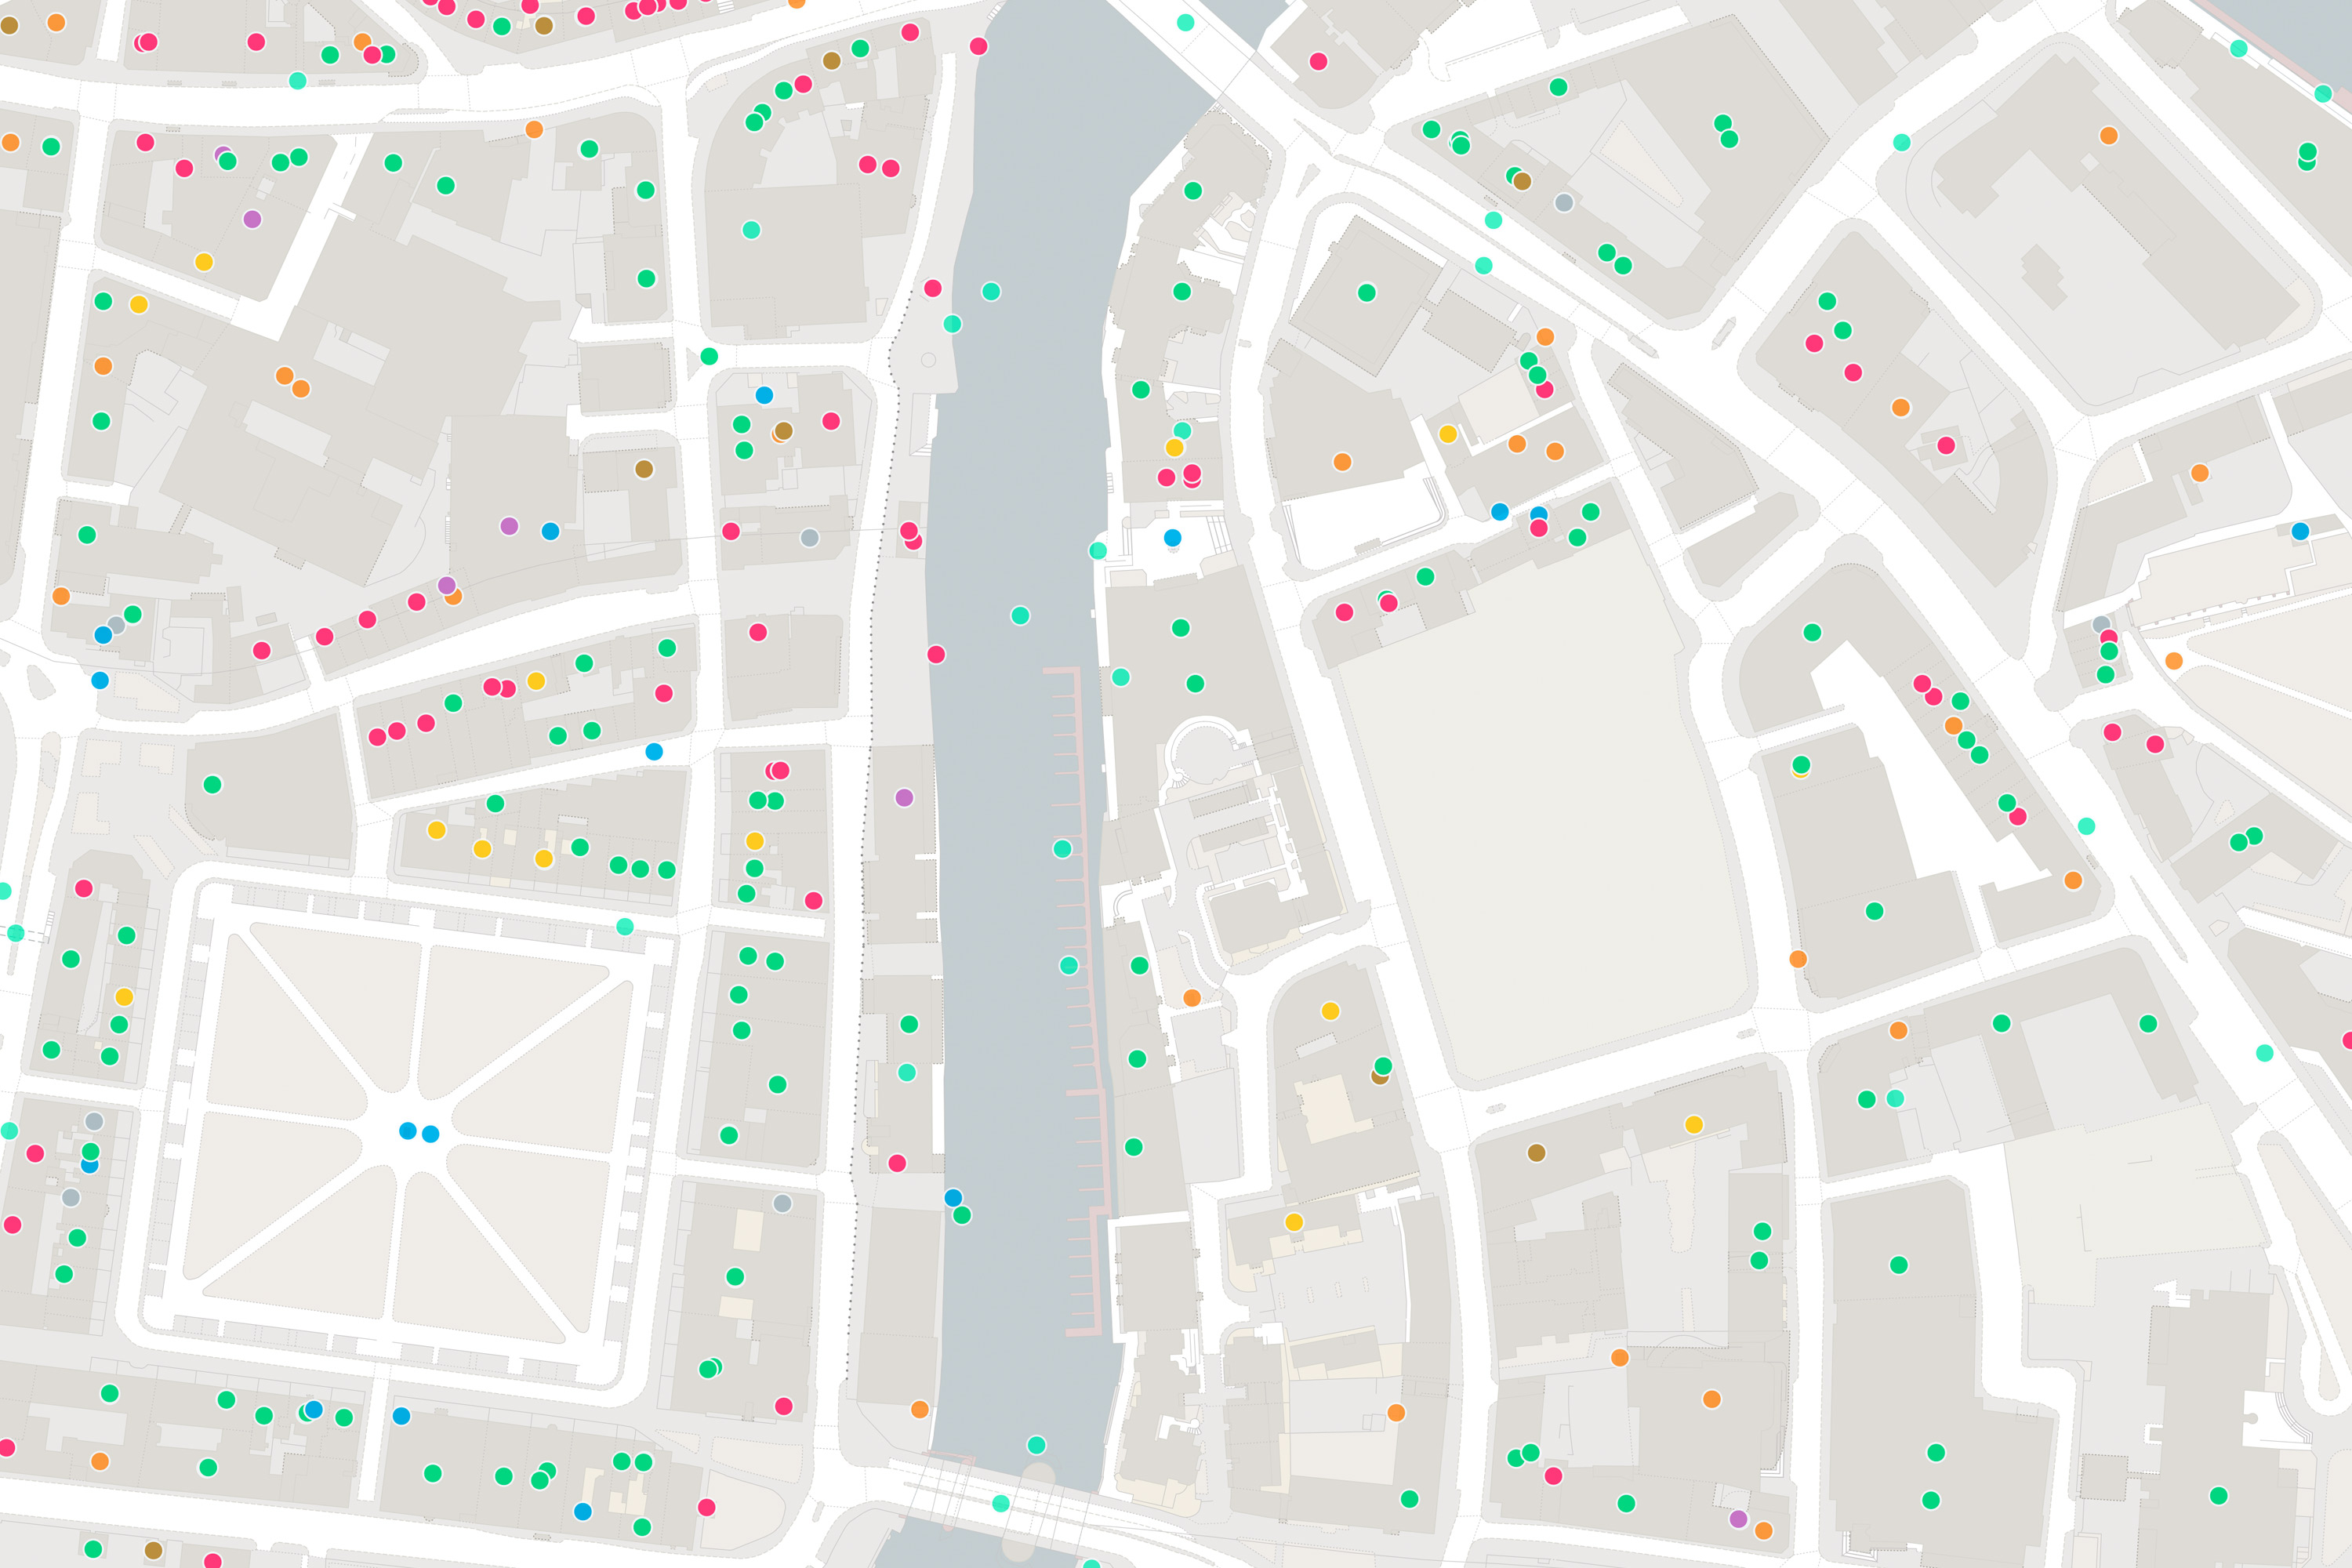Click teal dot on top bridge
Image resolution: width=2352 pixels, height=1568 pixels.
pyautogui.click(x=1185, y=22)
